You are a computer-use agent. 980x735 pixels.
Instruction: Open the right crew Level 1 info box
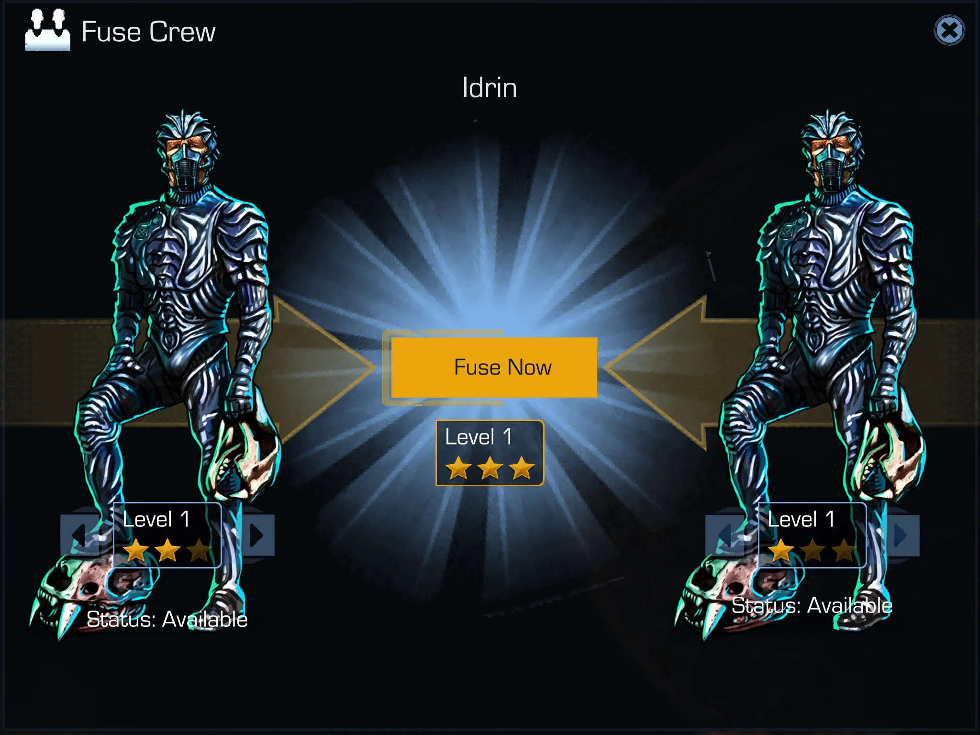[812, 535]
